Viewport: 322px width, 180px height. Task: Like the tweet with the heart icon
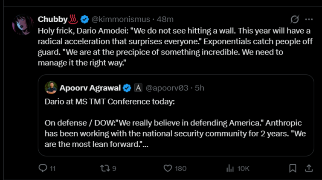click(168, 168)
